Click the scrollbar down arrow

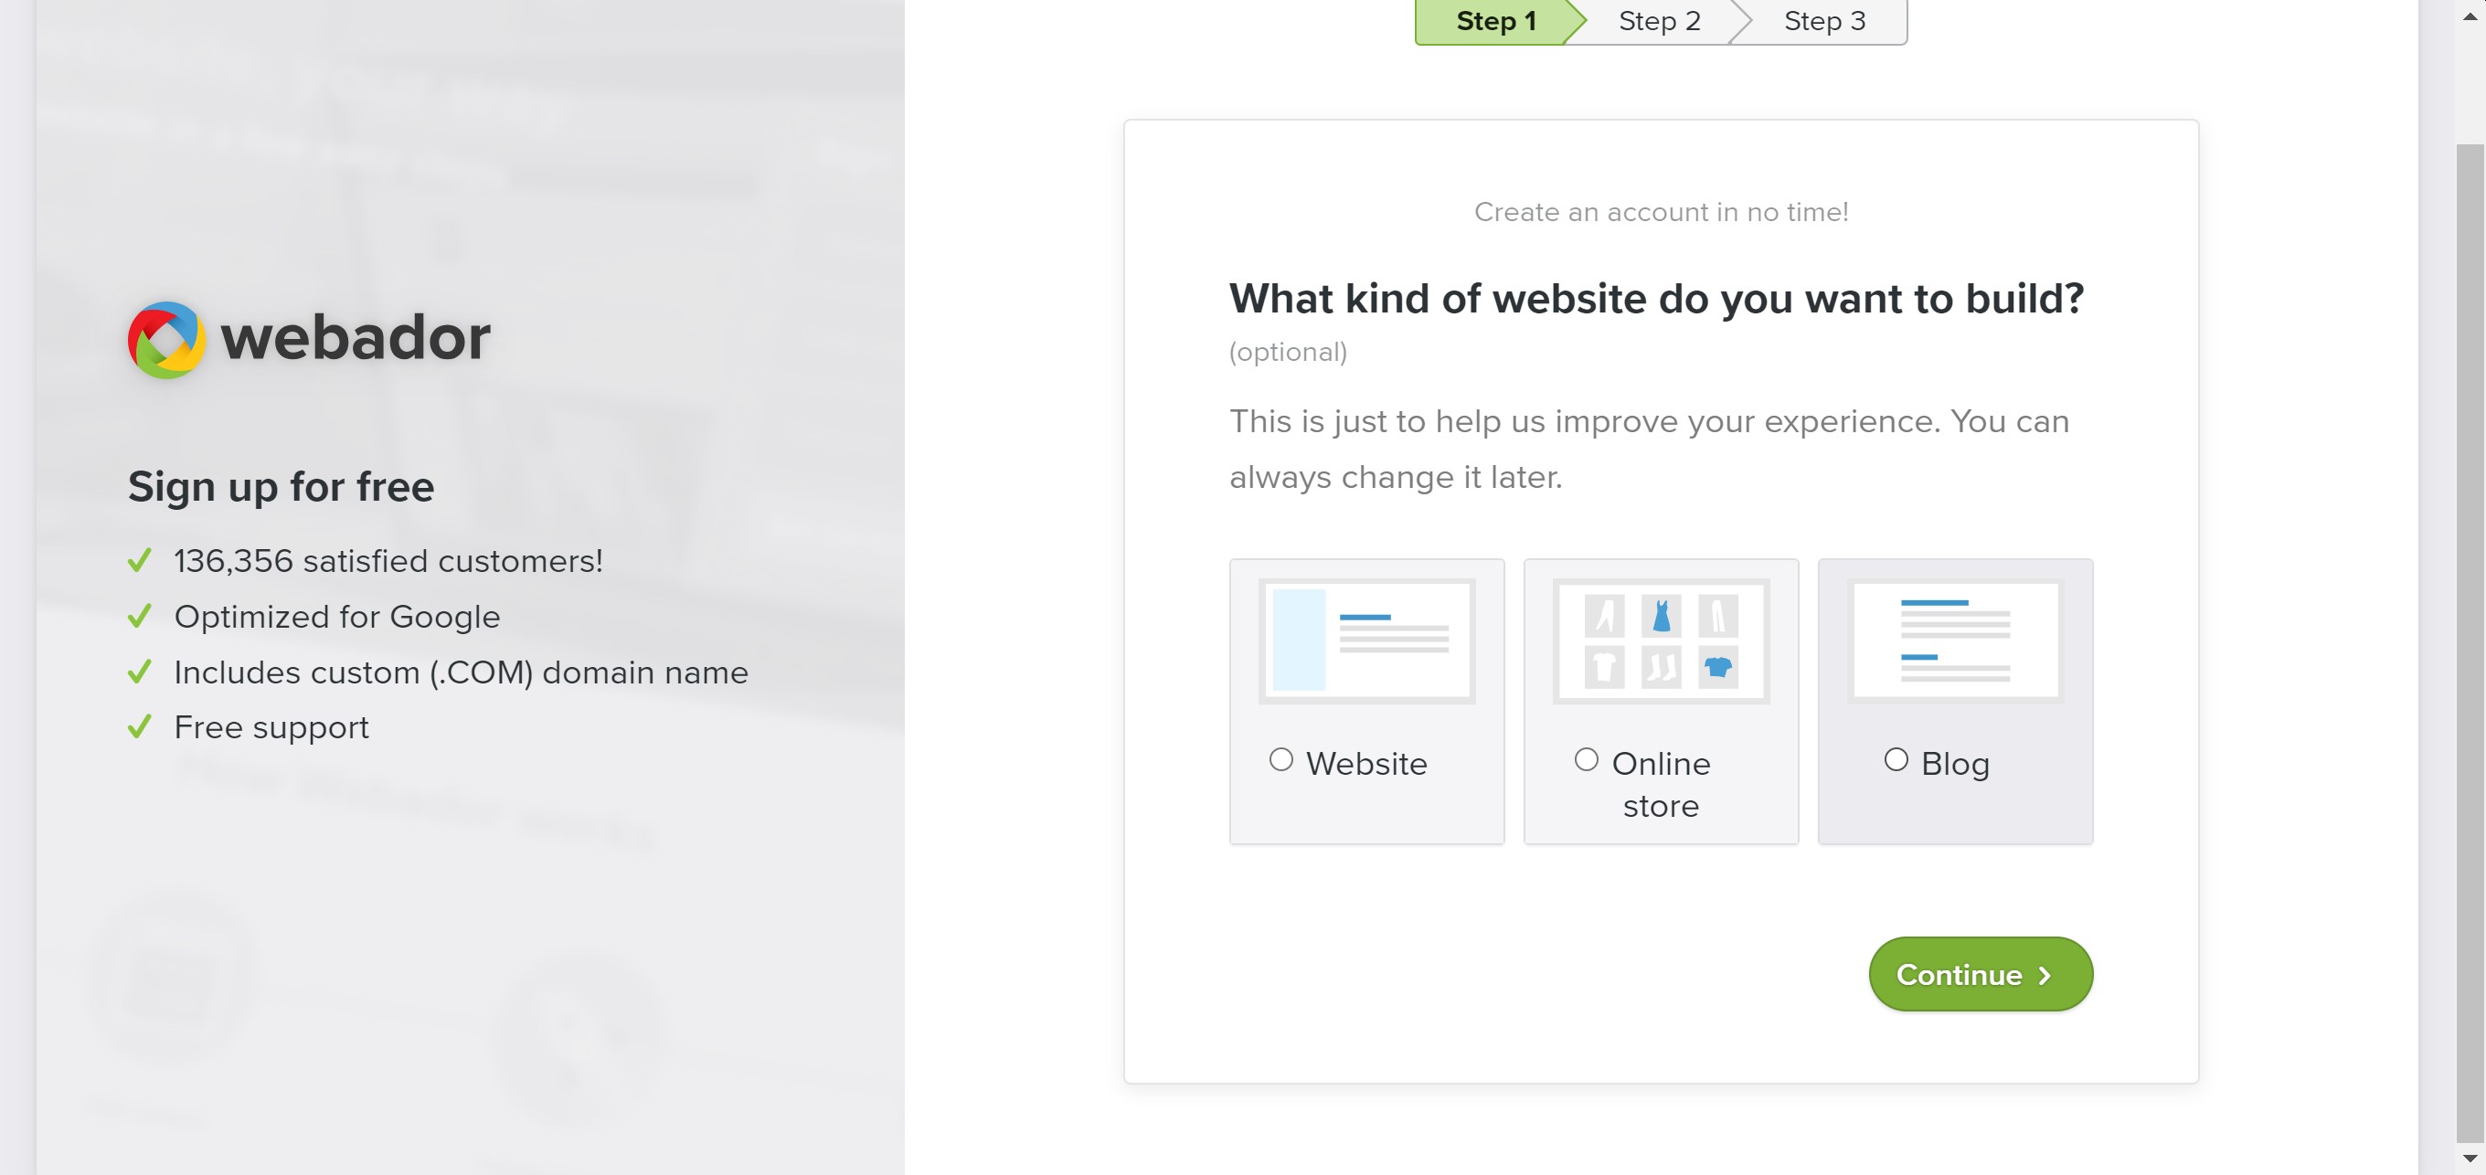click(x=2470, y=1158)
